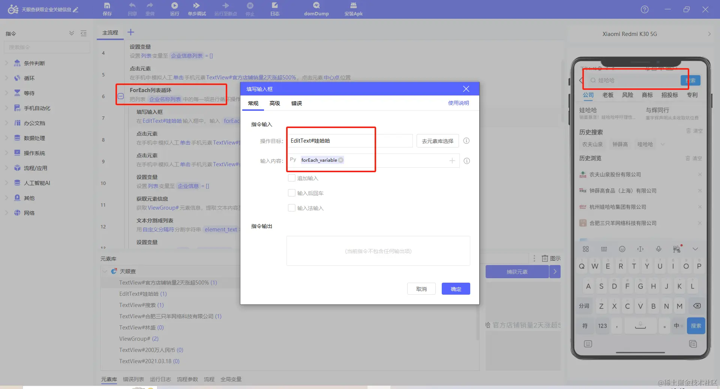Remove the forEach_variable tag

(340, 160)
